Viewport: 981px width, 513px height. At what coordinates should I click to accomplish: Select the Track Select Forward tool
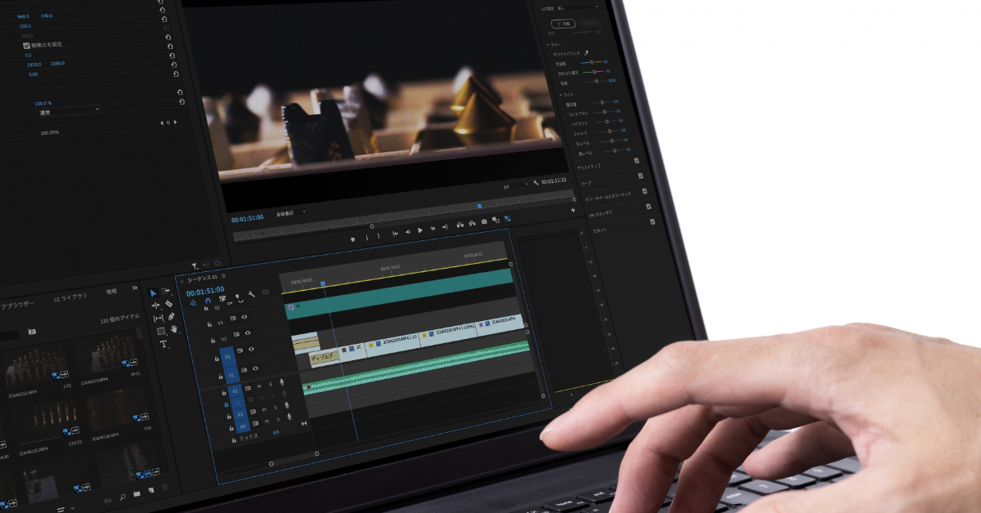click(166, 291)
